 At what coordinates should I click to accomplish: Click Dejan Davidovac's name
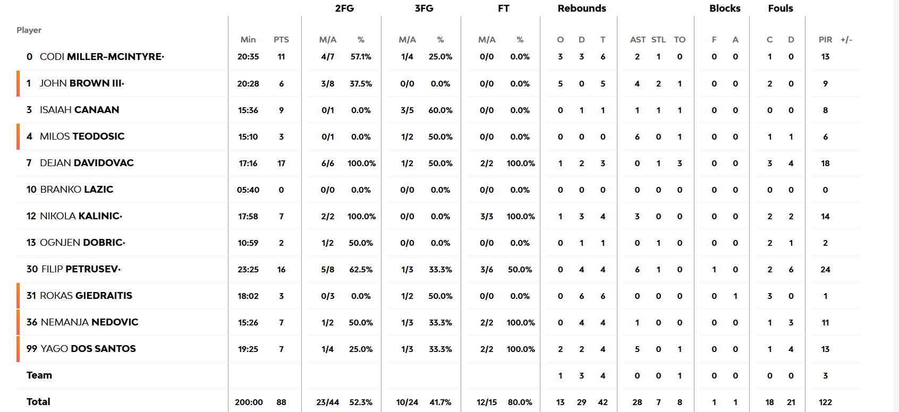click(x=87, y=163)
